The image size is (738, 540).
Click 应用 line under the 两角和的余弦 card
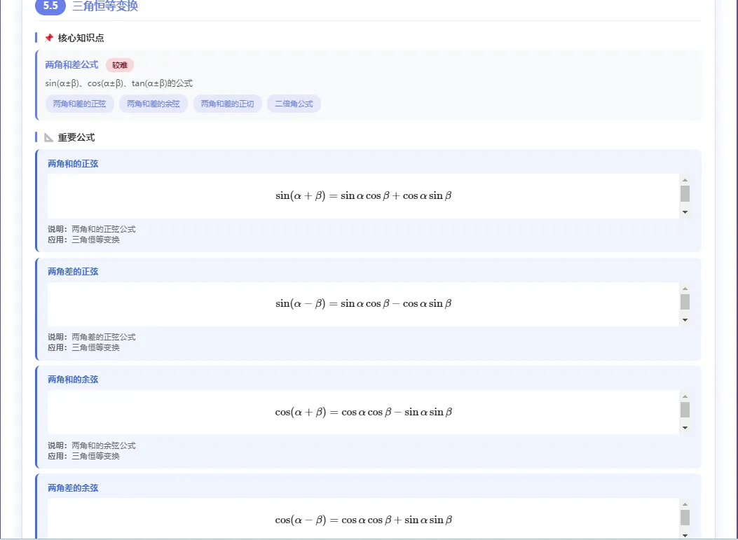(84, 456)
